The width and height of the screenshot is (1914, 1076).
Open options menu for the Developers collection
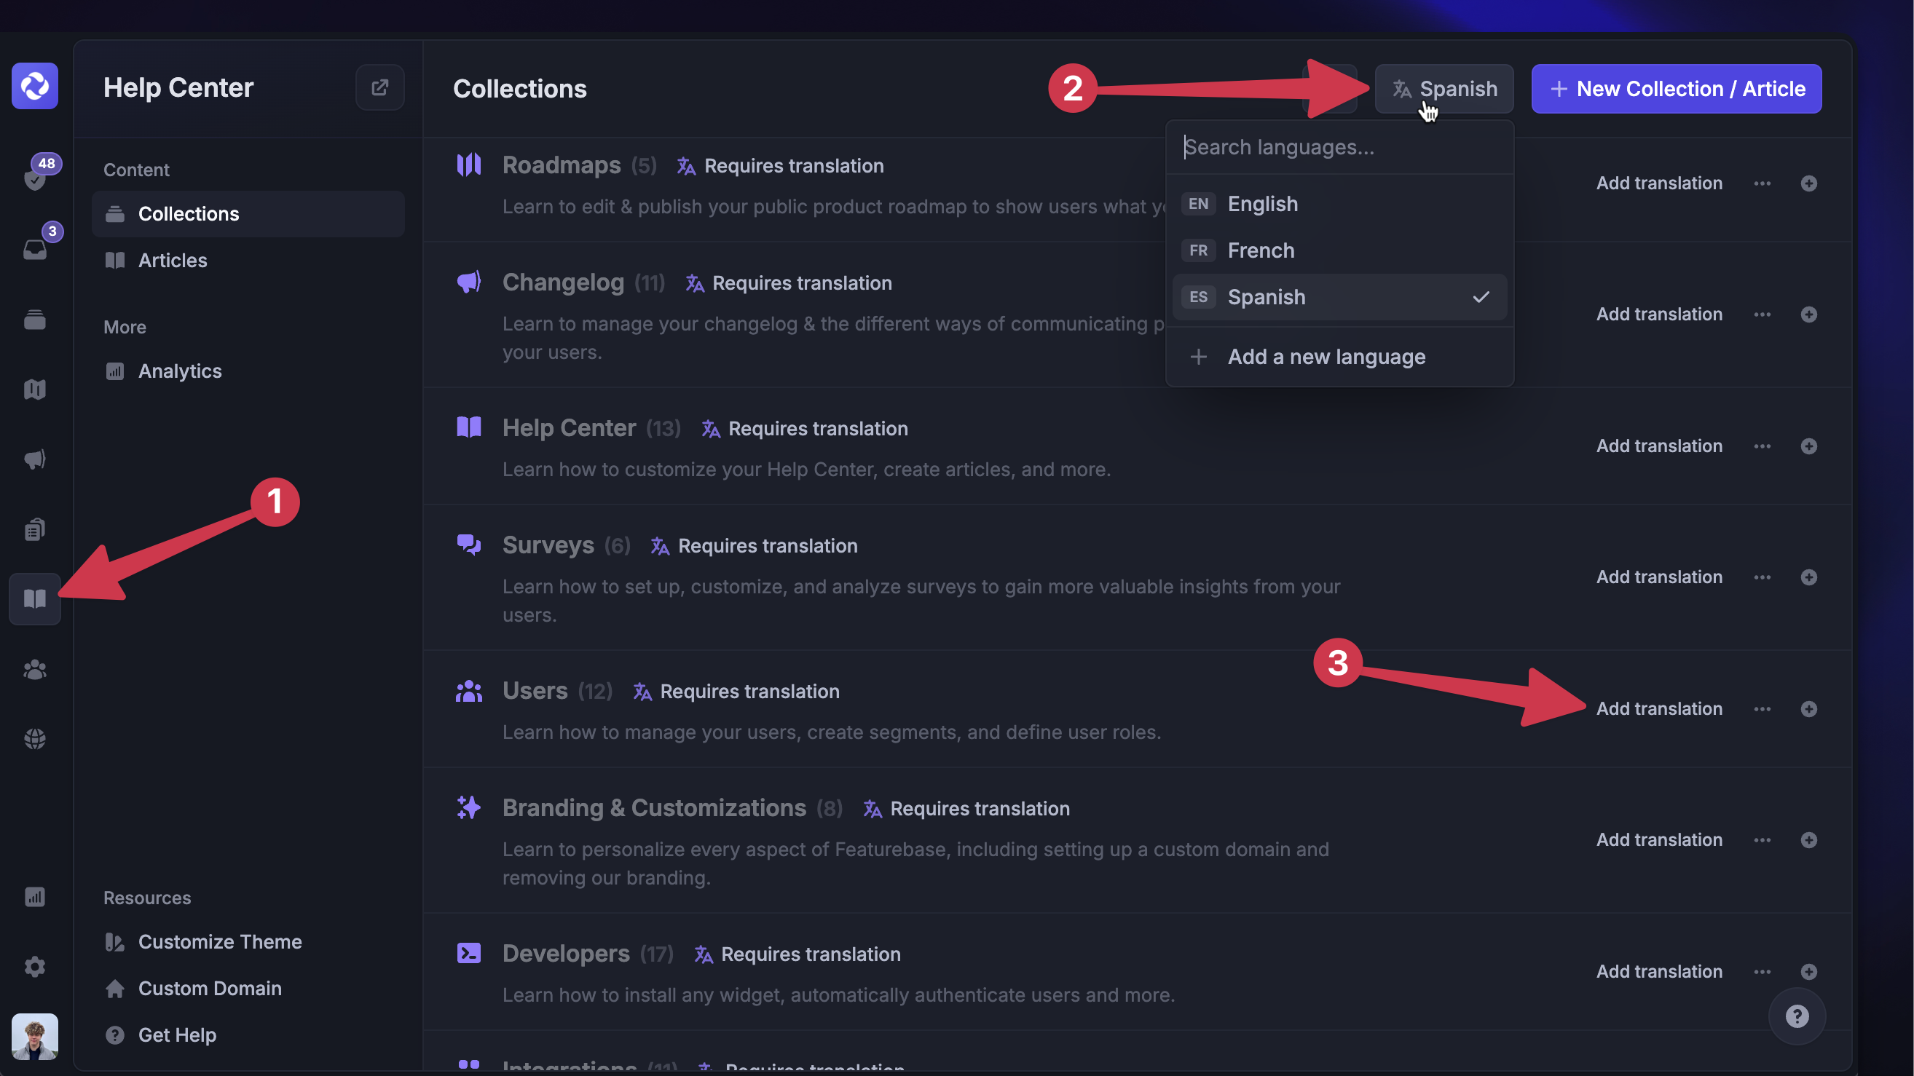tap(1763, 971)
